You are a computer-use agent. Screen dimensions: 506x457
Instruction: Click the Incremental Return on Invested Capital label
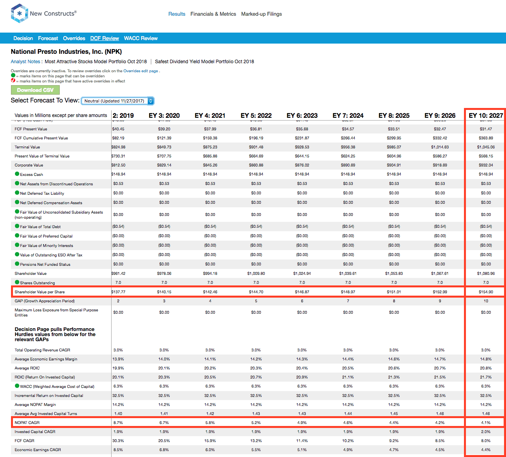[x=49, y=395]
